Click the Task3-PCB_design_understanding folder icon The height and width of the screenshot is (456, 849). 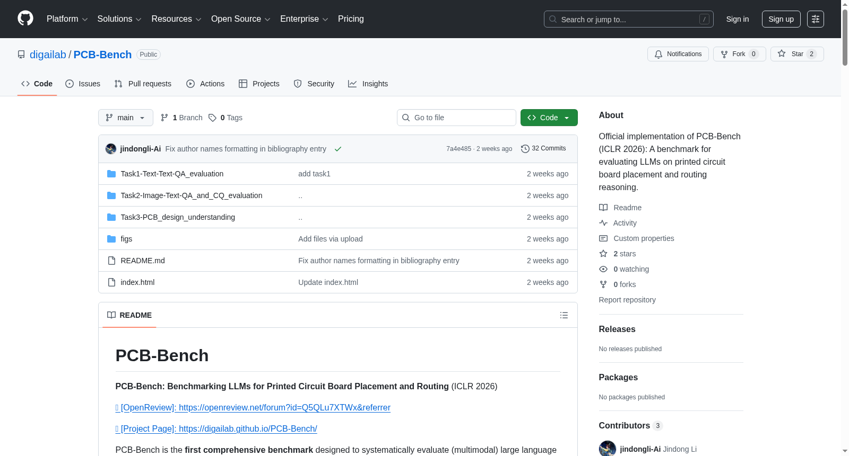pos(111,217)
